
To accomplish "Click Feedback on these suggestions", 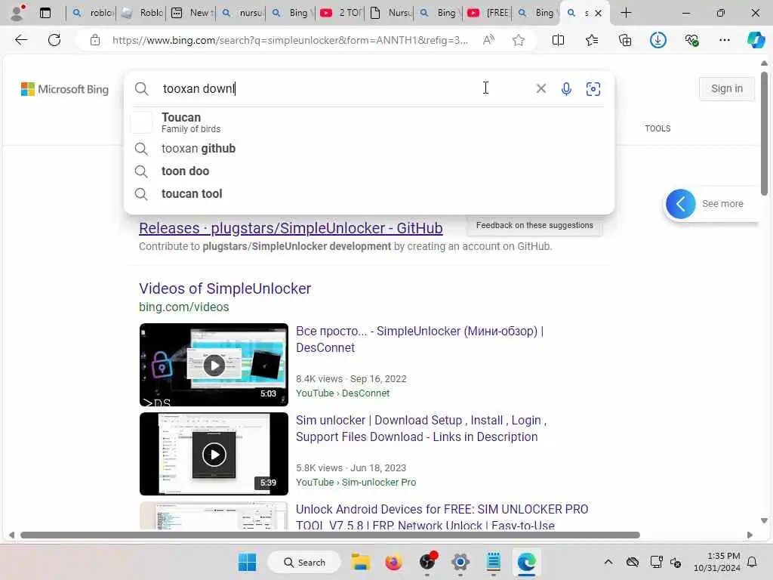I will point(534,225).
